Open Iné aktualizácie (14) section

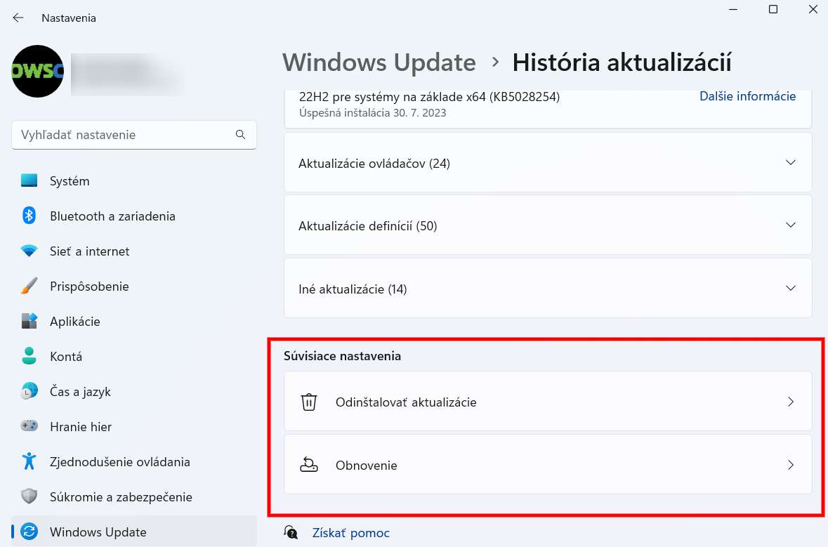[548, 289]
